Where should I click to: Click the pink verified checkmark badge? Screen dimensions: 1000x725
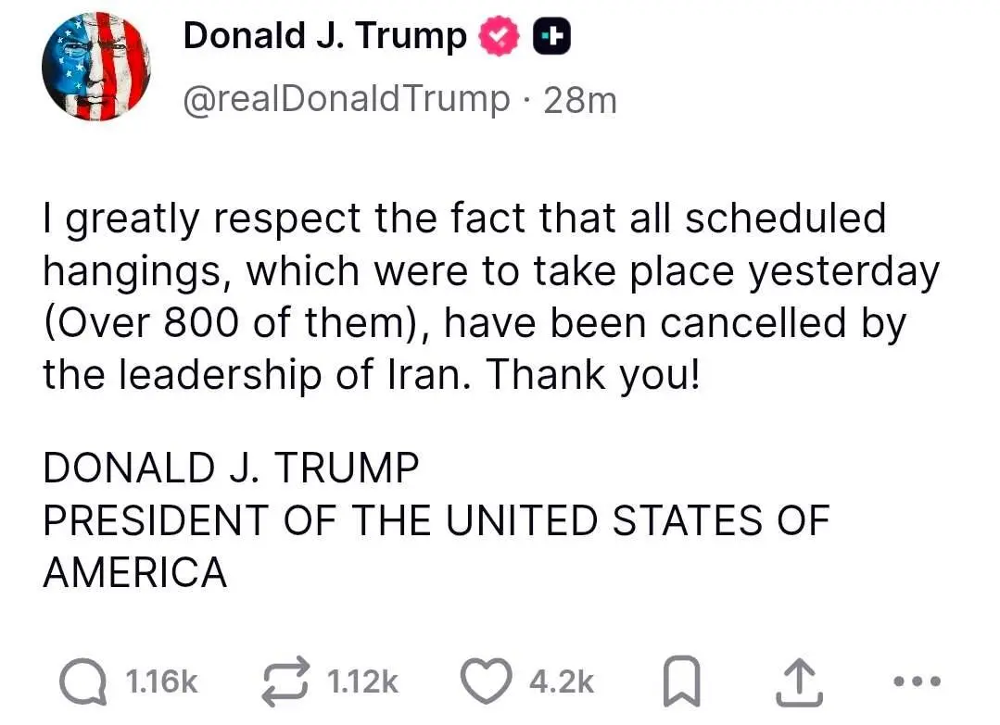coord(498,34)
